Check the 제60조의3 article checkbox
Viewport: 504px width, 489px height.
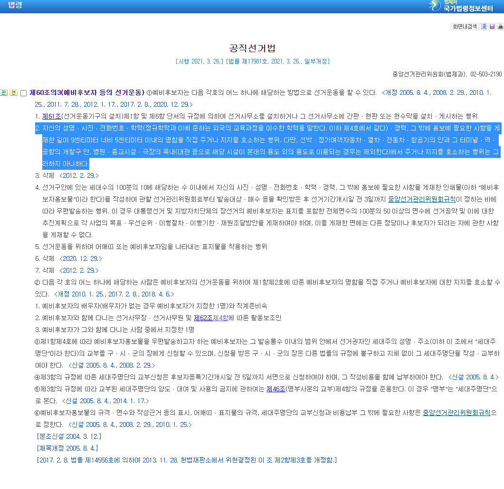(23, 93)
